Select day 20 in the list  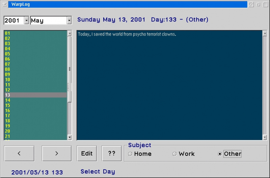tap(35, 131)
